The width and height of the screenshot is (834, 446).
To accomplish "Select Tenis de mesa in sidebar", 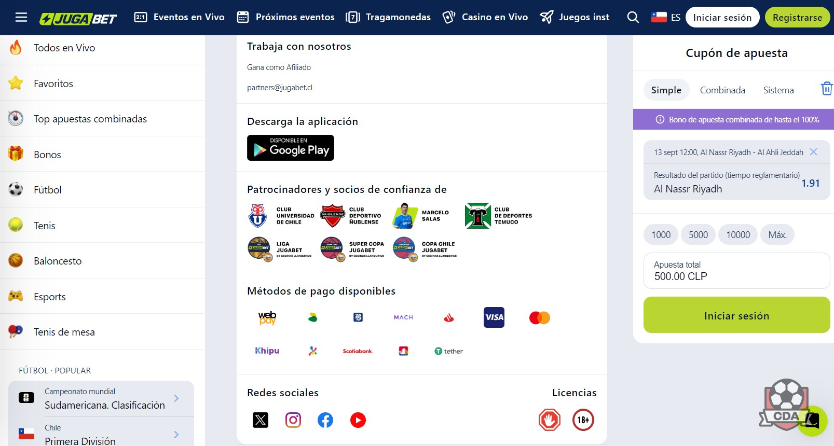I will [x=103, y=332].
